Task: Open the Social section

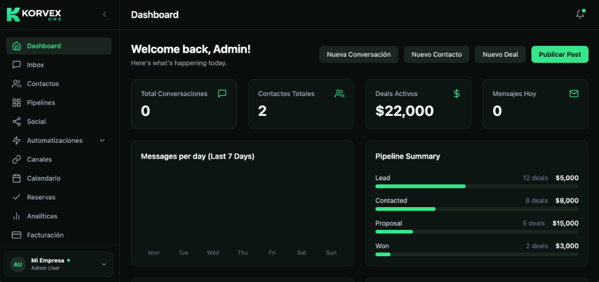Action: (59, 122)
